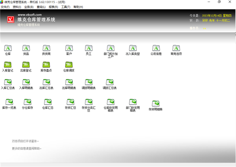Open the 业务(B) menu
This screenshot has height=167, width=236.
[29, 7]
